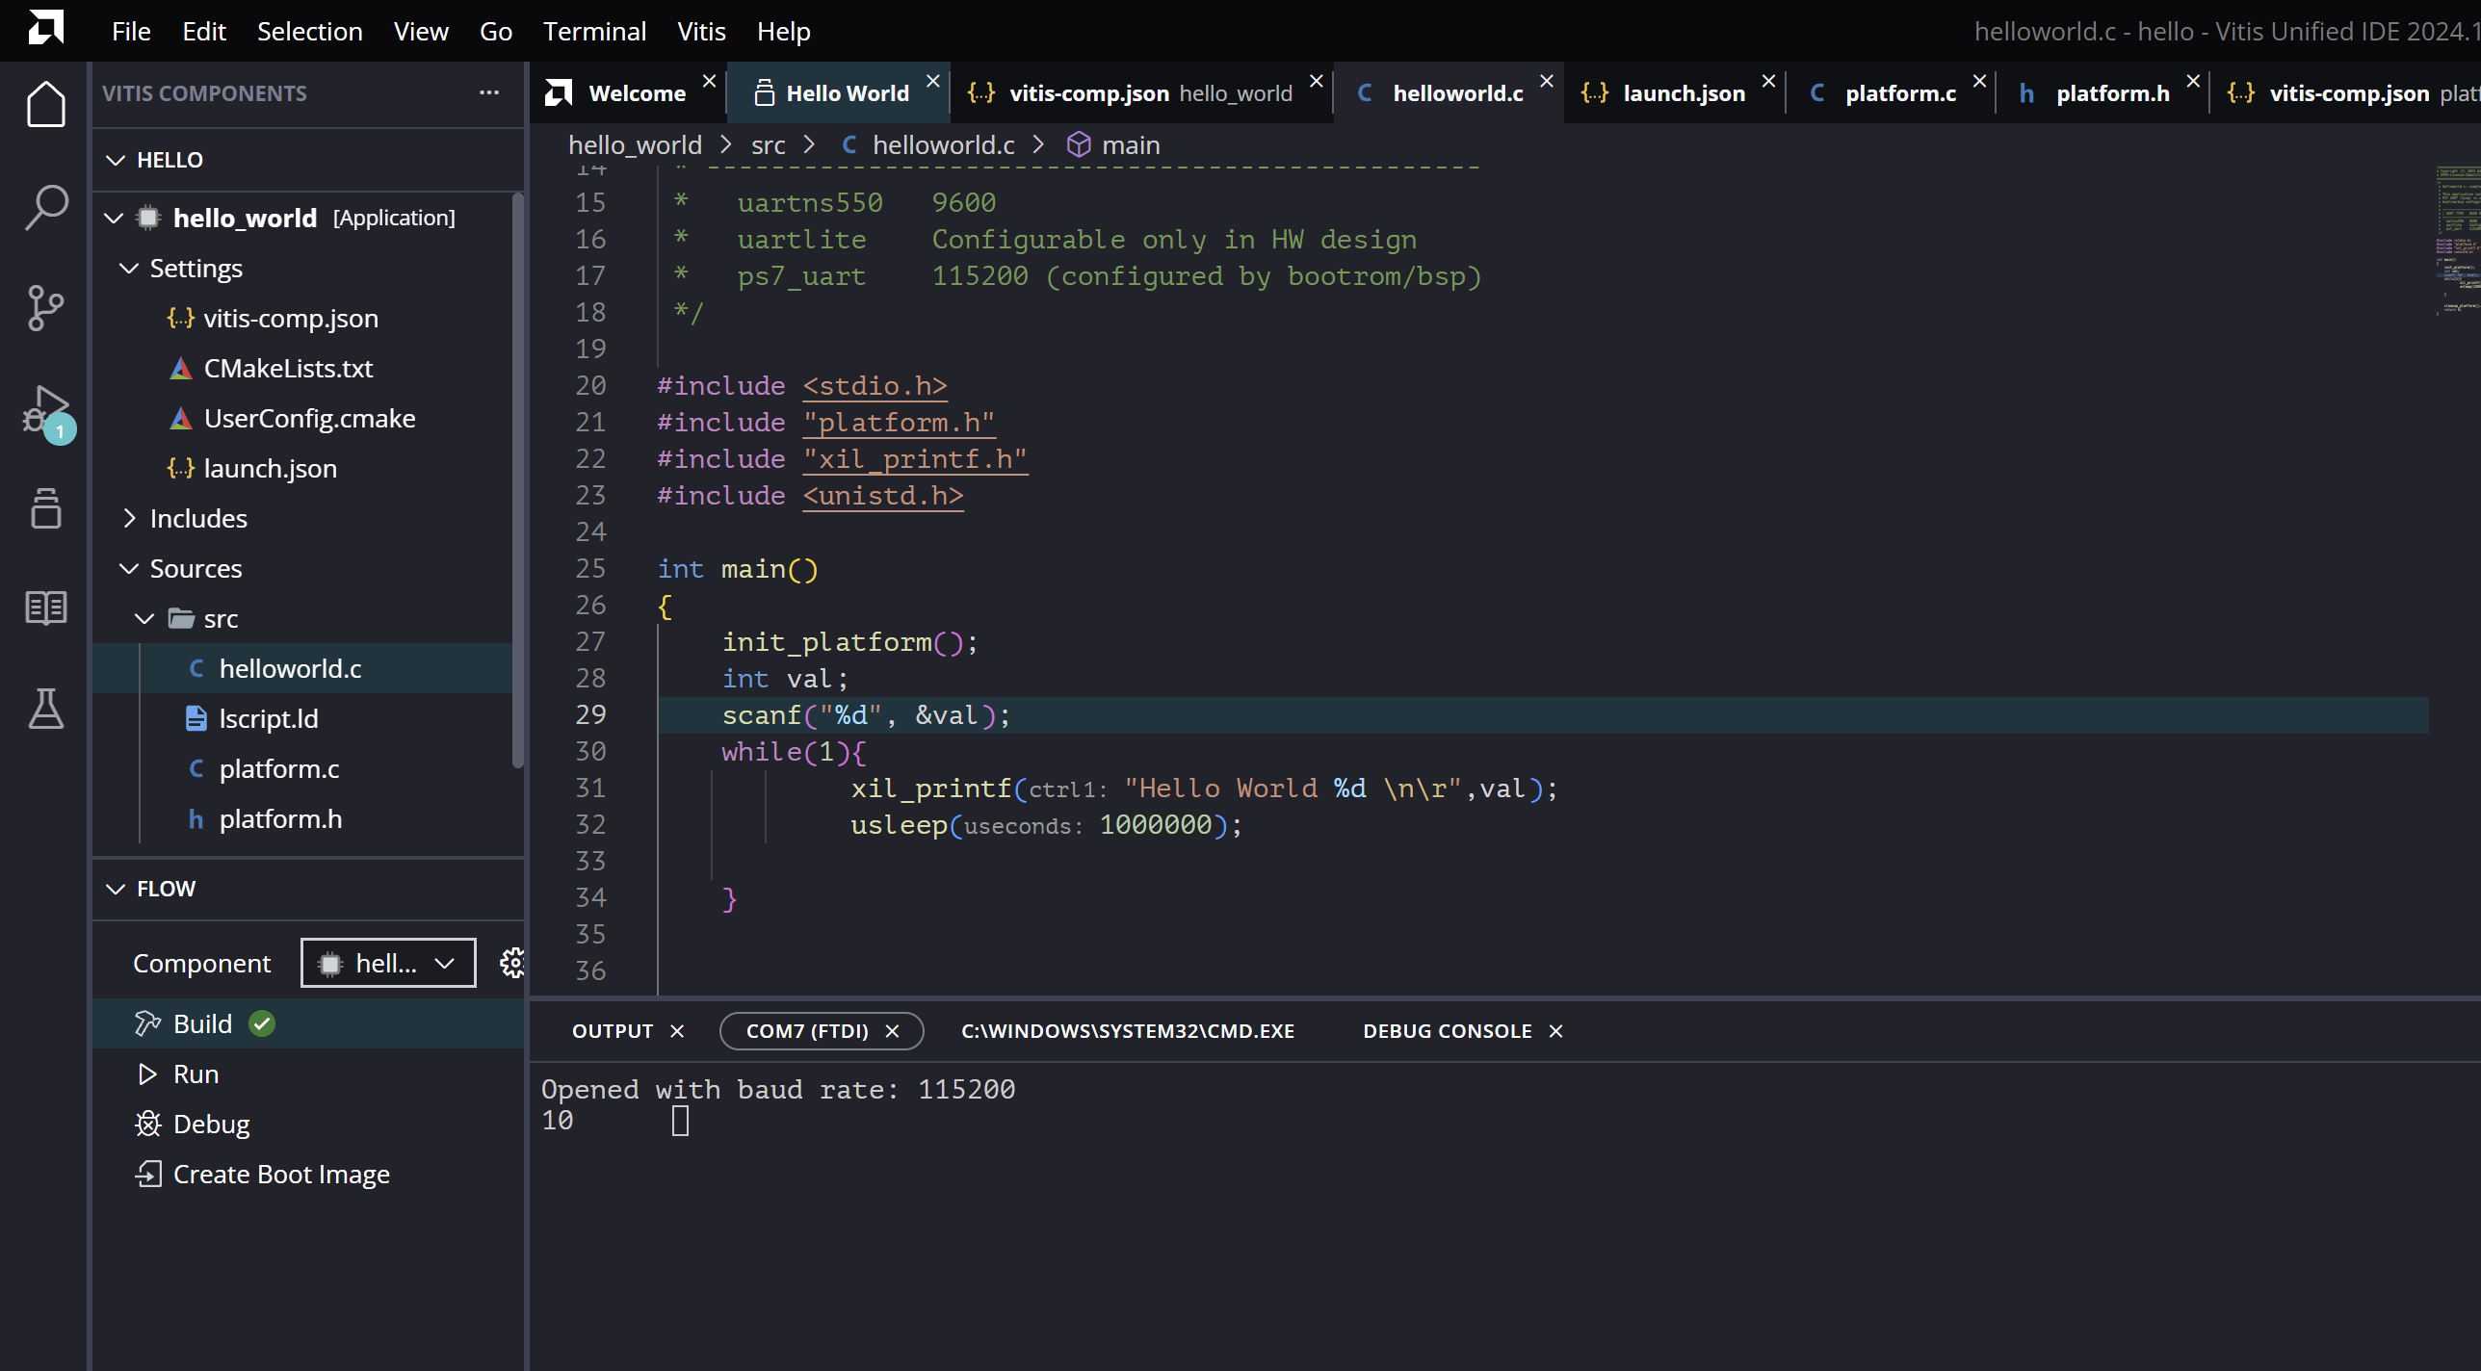The image size is (2481, 1371).
Task: Click the hello_world breadcrumb segment
Action: (635, 144)
